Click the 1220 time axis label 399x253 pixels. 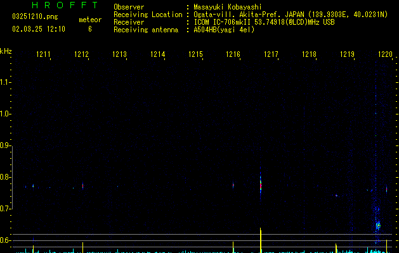385,54
